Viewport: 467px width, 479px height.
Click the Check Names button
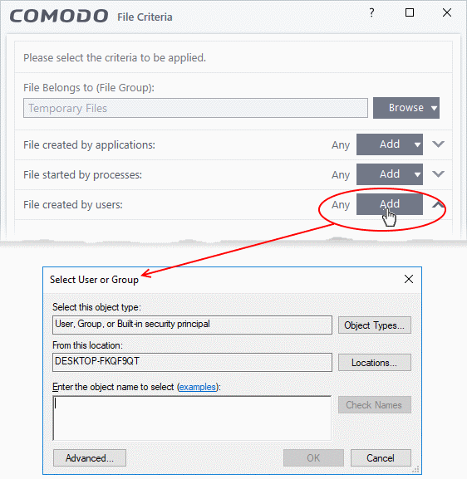tap(374, 405)
